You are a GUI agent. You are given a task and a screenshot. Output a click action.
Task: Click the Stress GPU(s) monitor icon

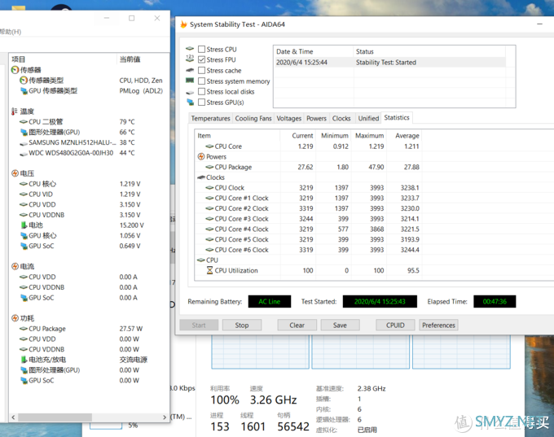click(190, 102)
